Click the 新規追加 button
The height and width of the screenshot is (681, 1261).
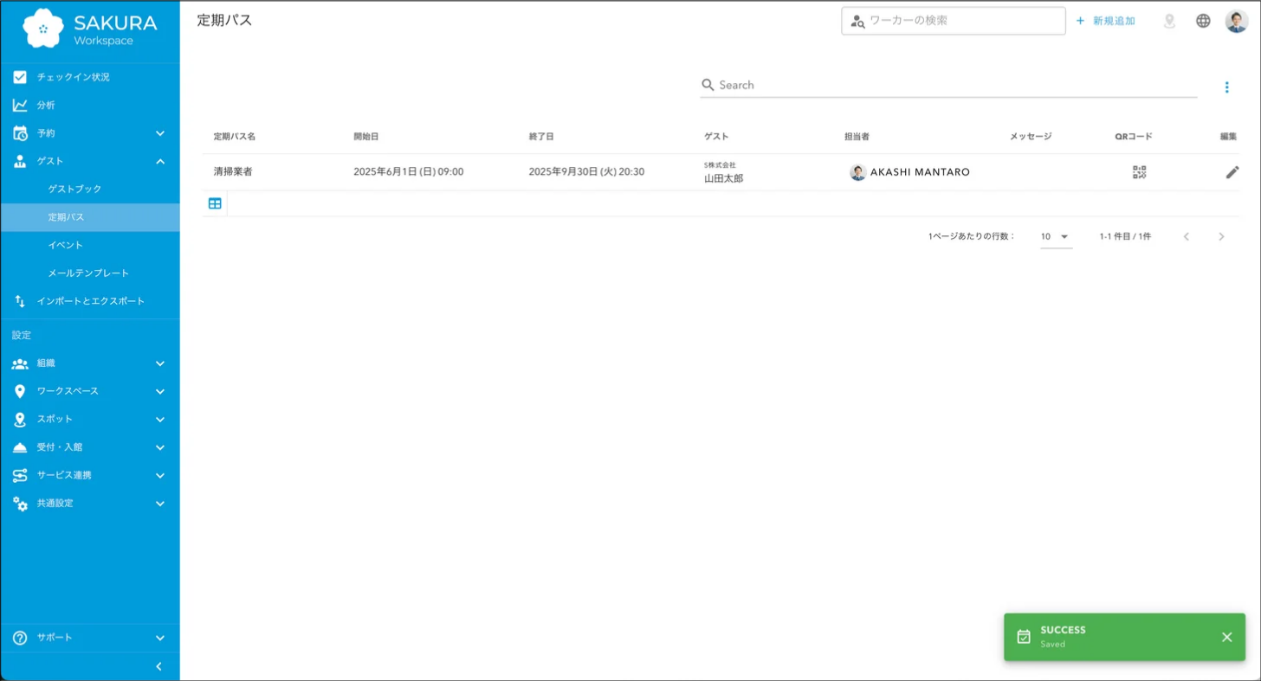[1106, 21]
